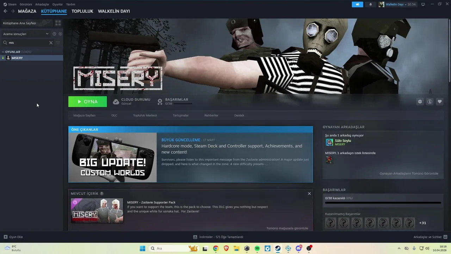Image resolution: width=451 pixels, height=254 pixels.
Task: Open OBS Studio from the taskbar
Action: pos(309,248)
